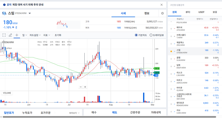The height and width of the screenshot is (118, 222).
Task: Switch to the 시세 tab
Action: [123, 13]
